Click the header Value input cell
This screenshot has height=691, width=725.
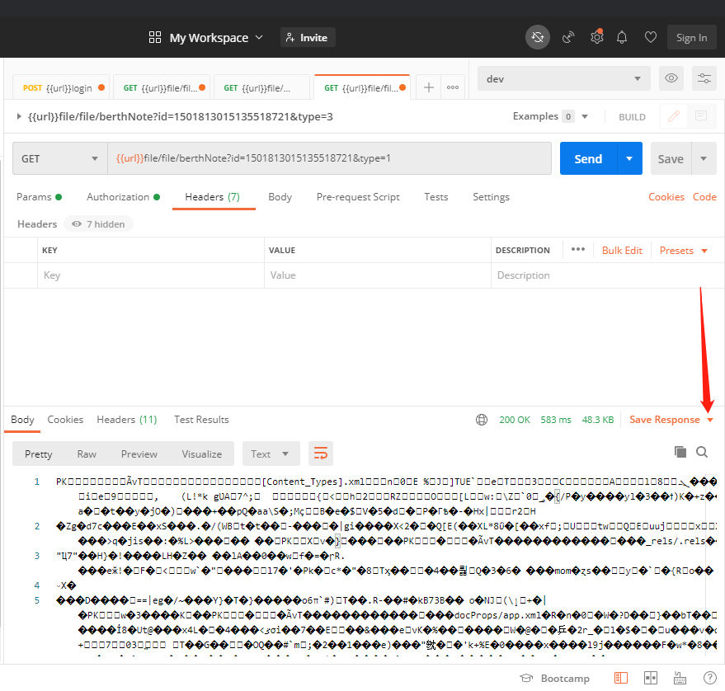click(x=377, y=275)
